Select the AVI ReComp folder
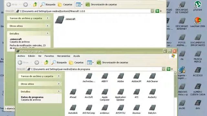Viewport: 207px width, 116px height. click(x=89, y=109)
